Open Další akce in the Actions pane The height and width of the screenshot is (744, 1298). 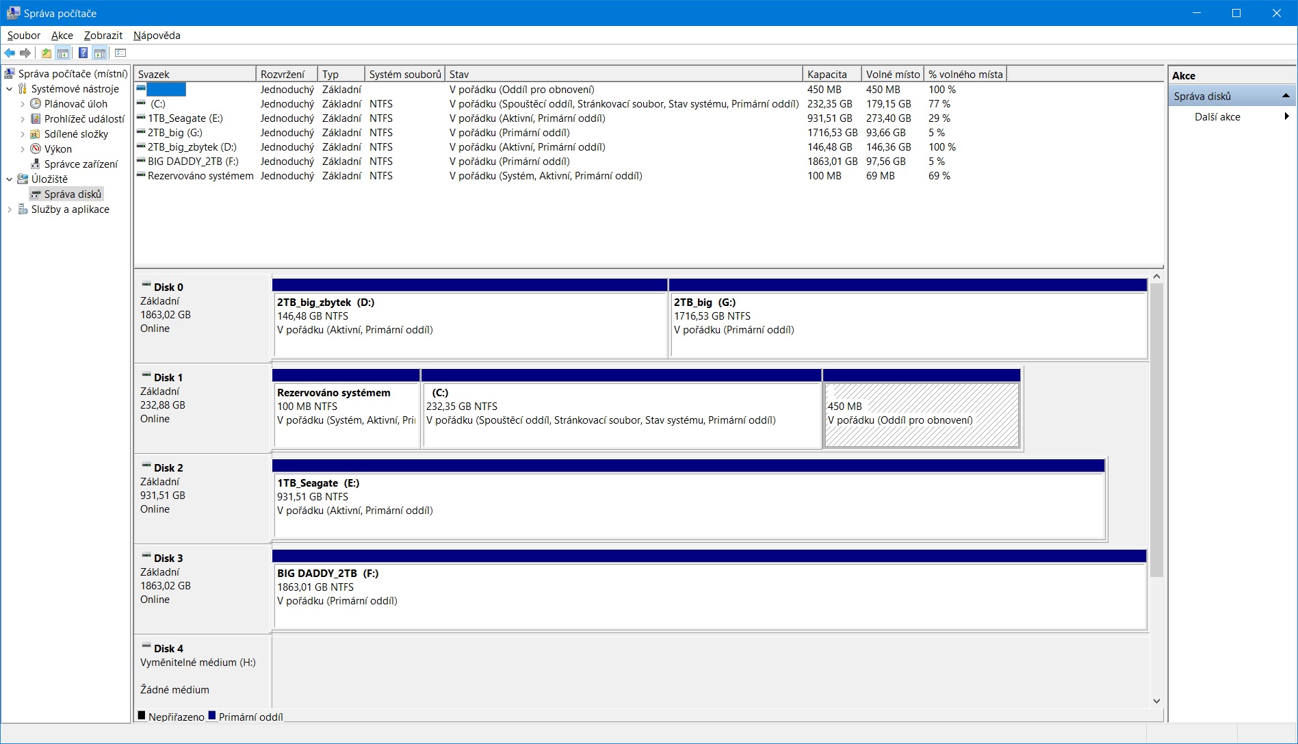click(1217, 117)
